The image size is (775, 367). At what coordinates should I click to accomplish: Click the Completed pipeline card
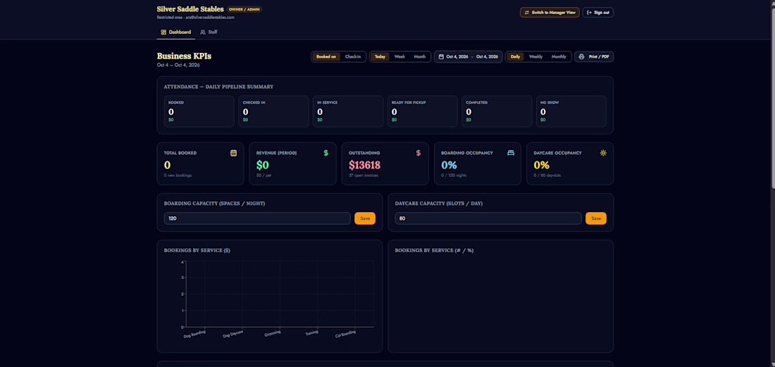[497, 111]
